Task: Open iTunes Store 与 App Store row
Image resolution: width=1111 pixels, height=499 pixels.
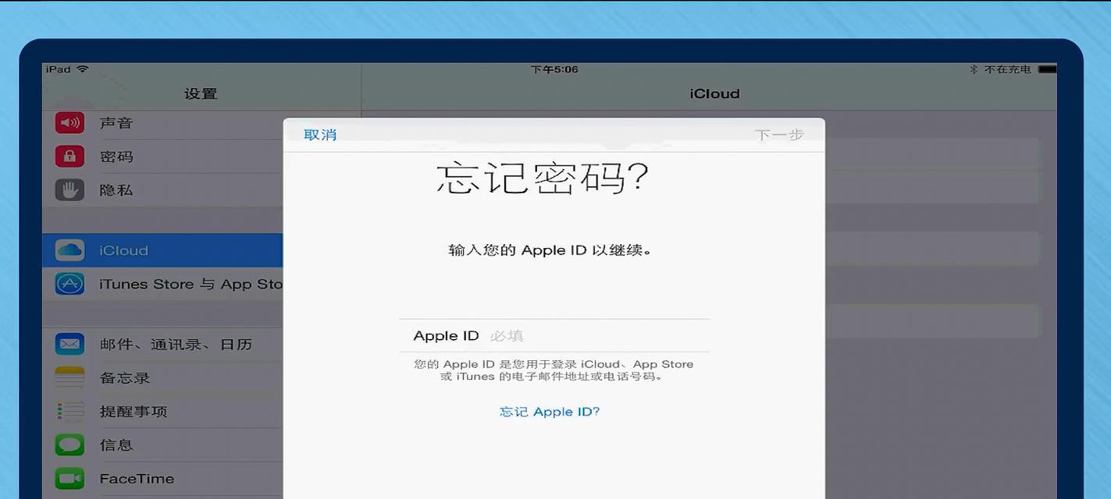Action: coord(162,284)
